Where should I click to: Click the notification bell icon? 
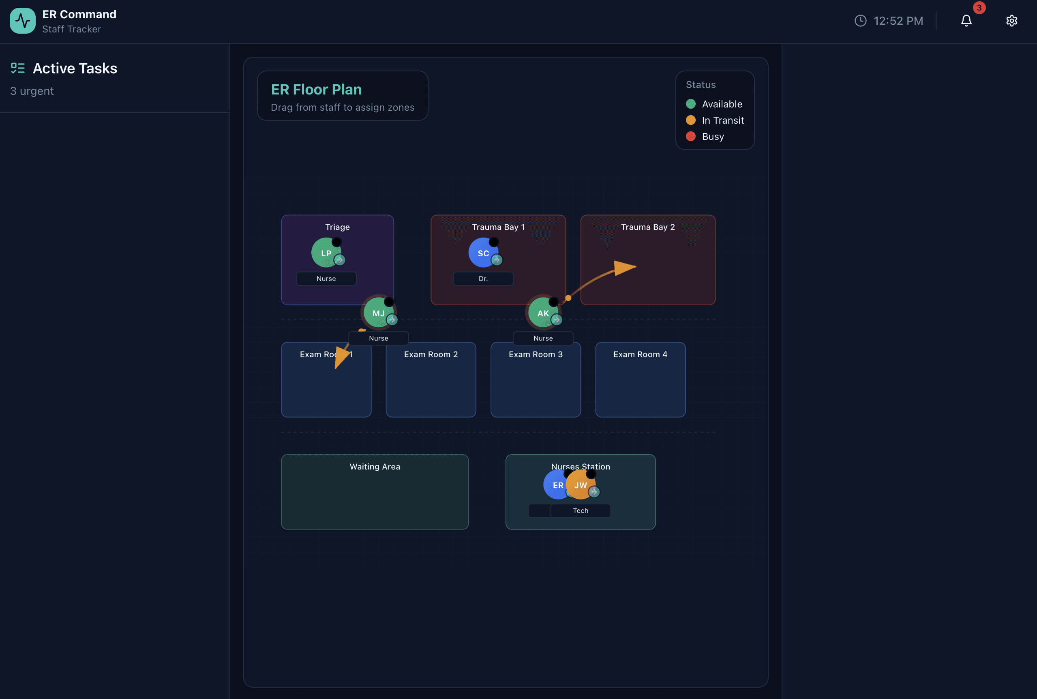966,21
